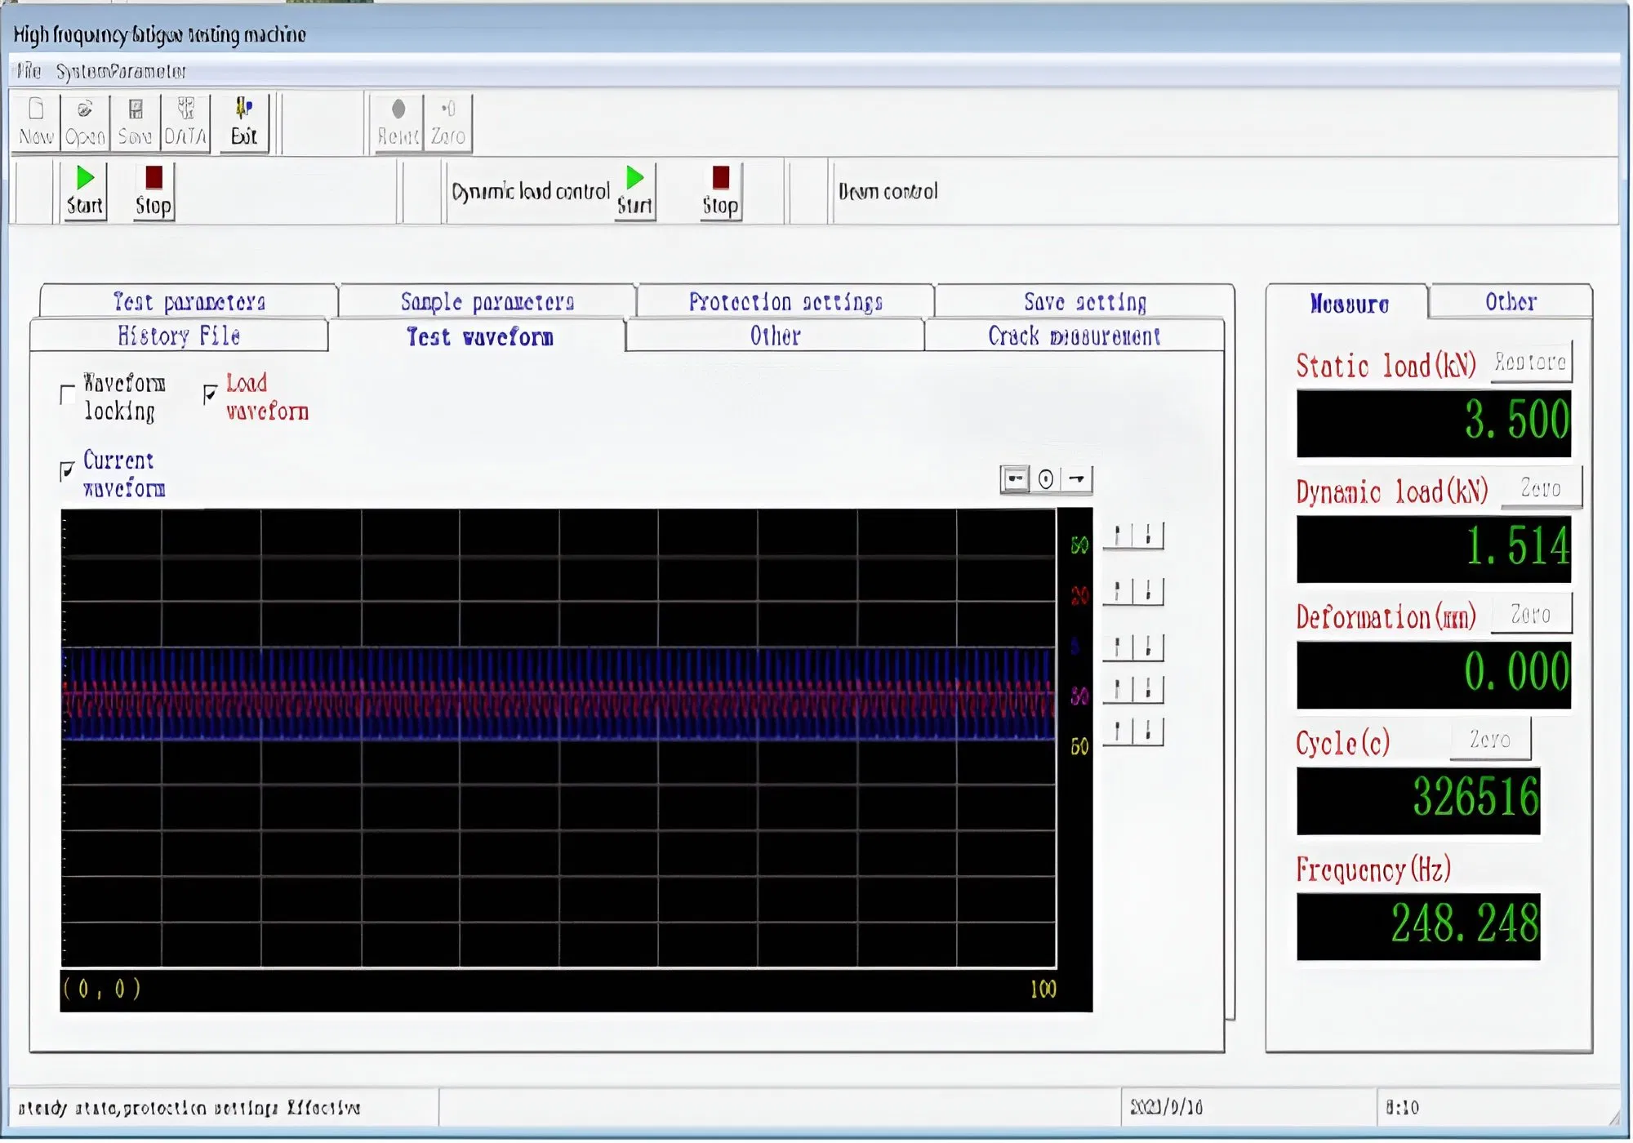
Task: Toggle the Current waveform checkbox
Action: pos(68,471)
